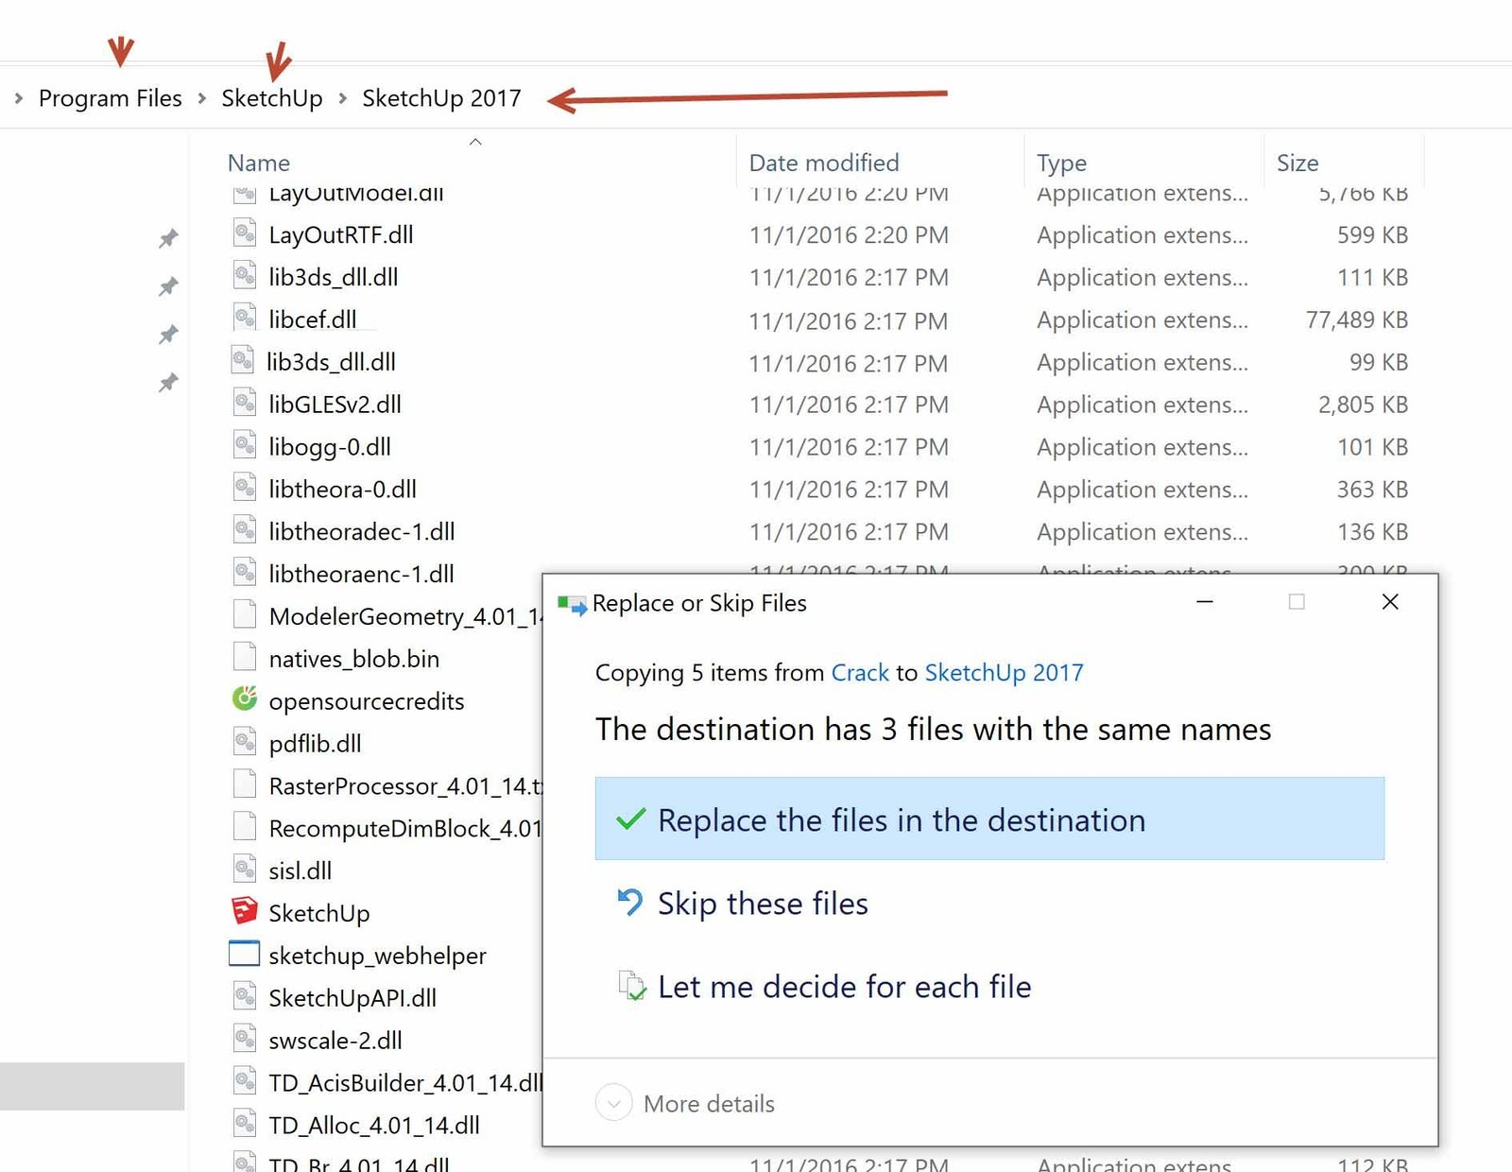Select the TD_Alloc_4.01_14.dll file icon
Viewport: 1512px width, 1172px height.
coord(245,1124)
